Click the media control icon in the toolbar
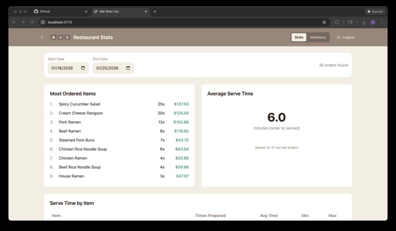Viewport: 396px width, 231px height. click(350, 22)
